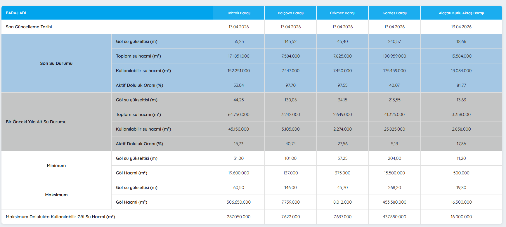This screenshot has height=227, width=506.
Task: Select Aktif Doluluk Oranı label under Son Su Durumu
Action: (139, 85)
